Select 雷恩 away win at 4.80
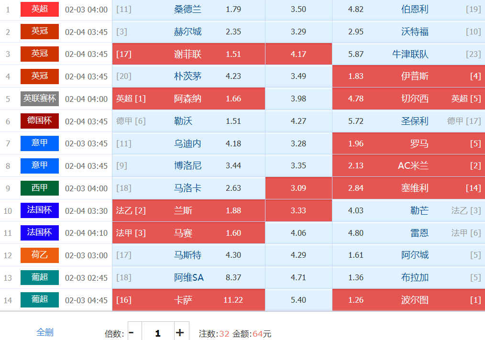485x340 pixels. [x=408, y=233]
